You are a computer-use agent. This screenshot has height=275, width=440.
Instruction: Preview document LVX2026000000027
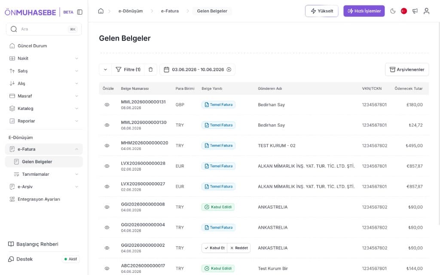(107, 186)
